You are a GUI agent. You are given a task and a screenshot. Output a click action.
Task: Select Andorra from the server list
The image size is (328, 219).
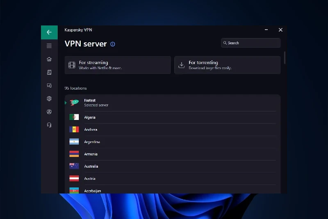(173, 129)
